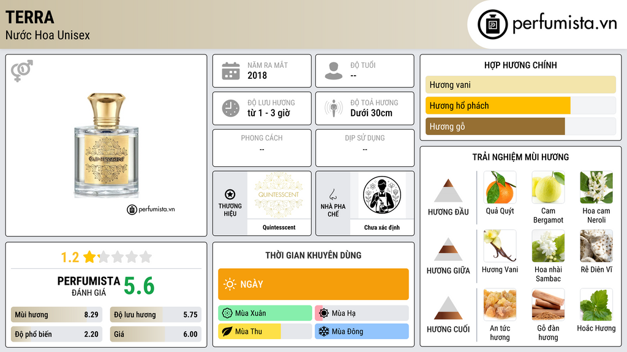Click the Hương hổ phách accord bar
This screenshot has width=627, height=352.
click(x=520, y=106)
